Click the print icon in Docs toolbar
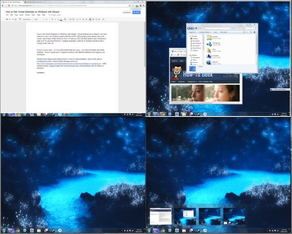Viewport: 292px width, 234px height. click(x=7, y=19)
